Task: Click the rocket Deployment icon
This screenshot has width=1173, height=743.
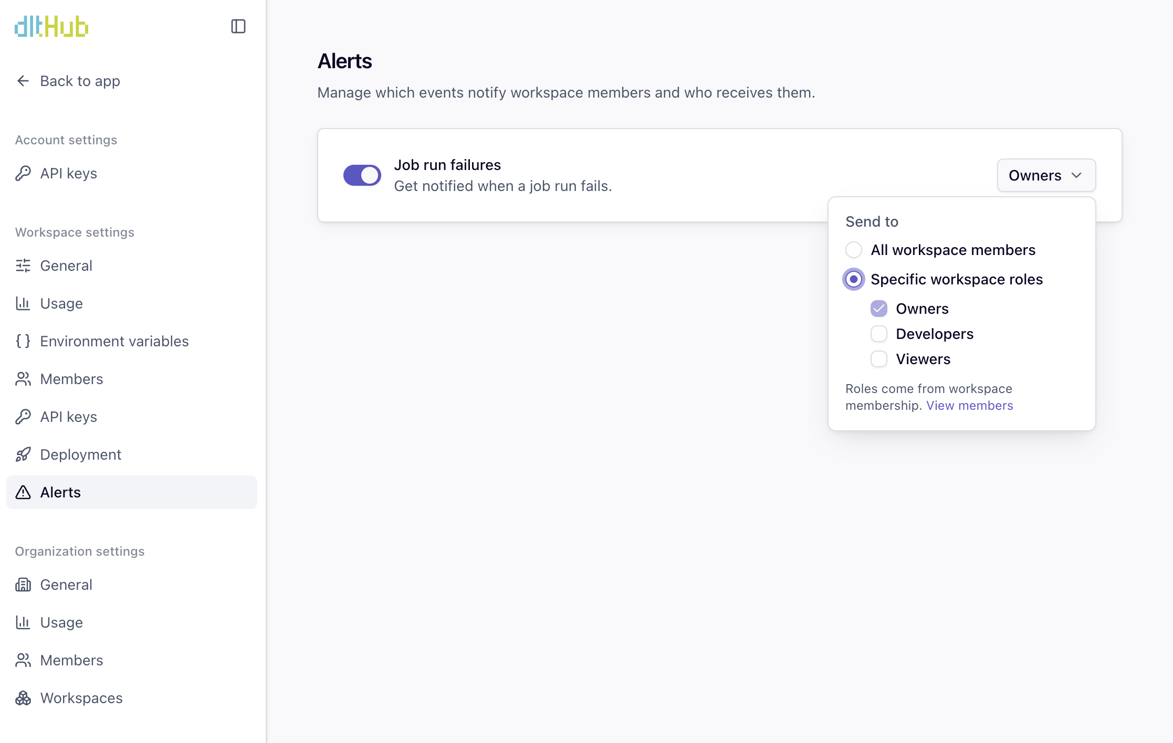Action: 23,454
